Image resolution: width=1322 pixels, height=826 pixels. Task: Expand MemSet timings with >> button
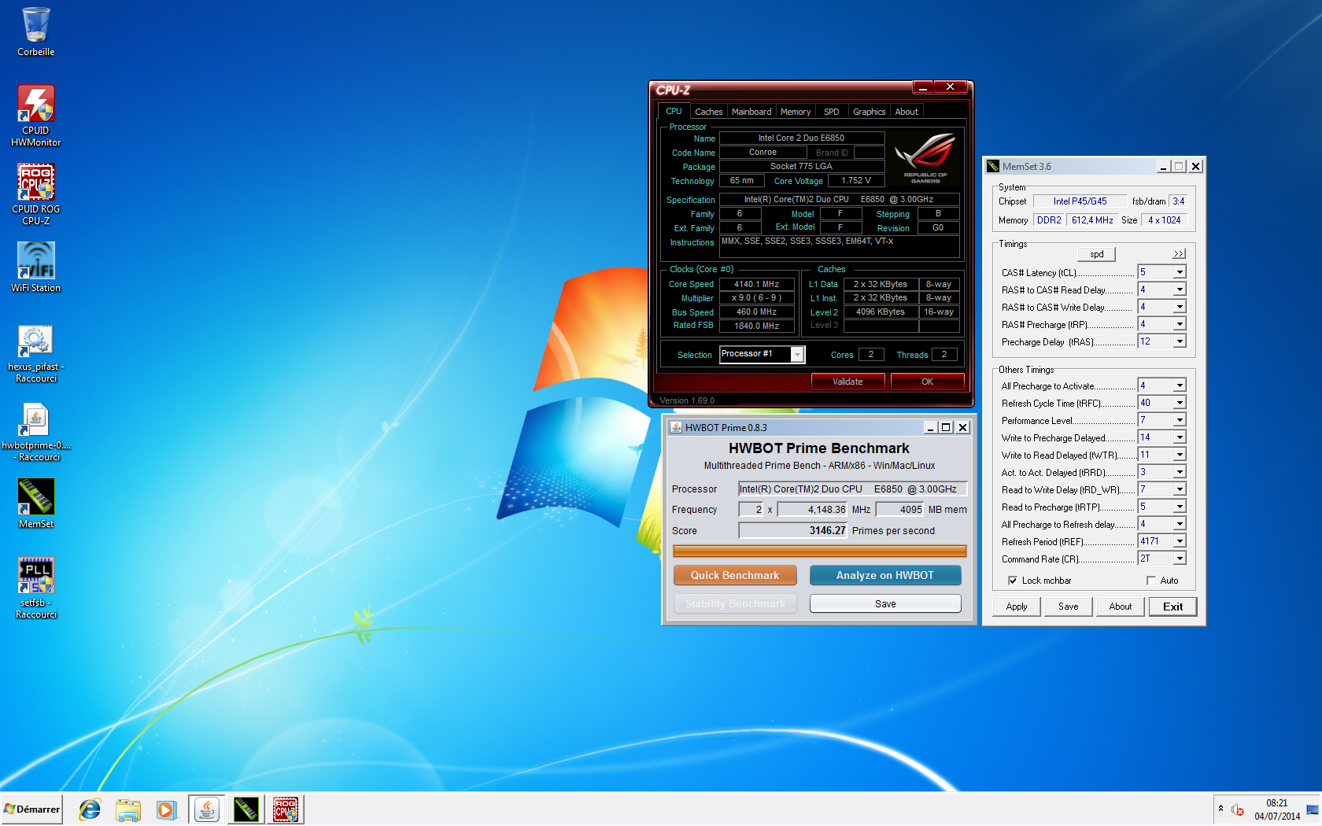pyautogui.click(x=1178, y=254)
